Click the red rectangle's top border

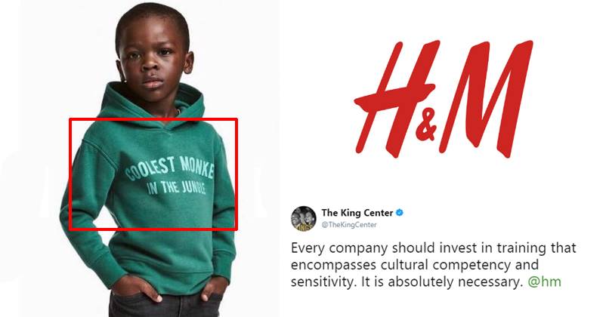(153, 119)
